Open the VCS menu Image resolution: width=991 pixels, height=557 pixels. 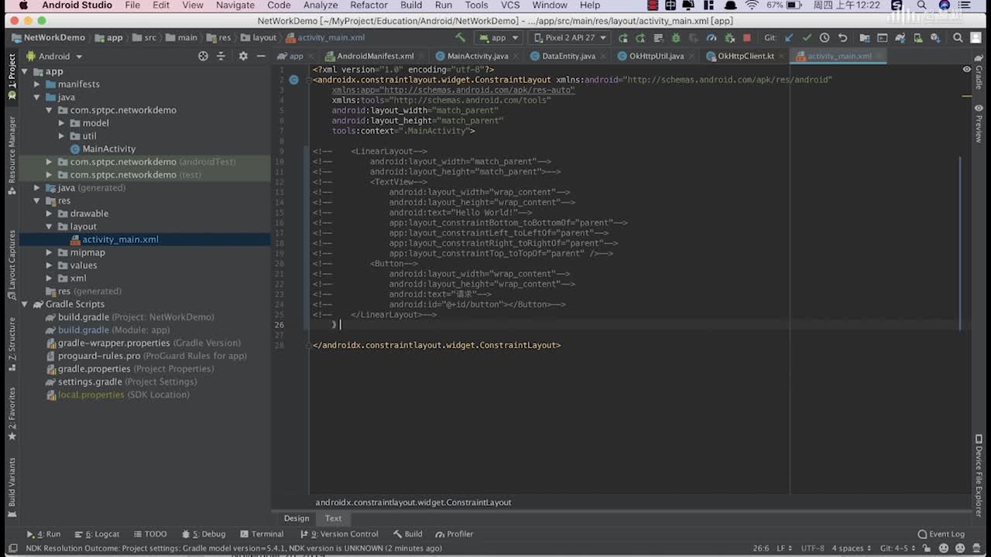pos(510,5)
